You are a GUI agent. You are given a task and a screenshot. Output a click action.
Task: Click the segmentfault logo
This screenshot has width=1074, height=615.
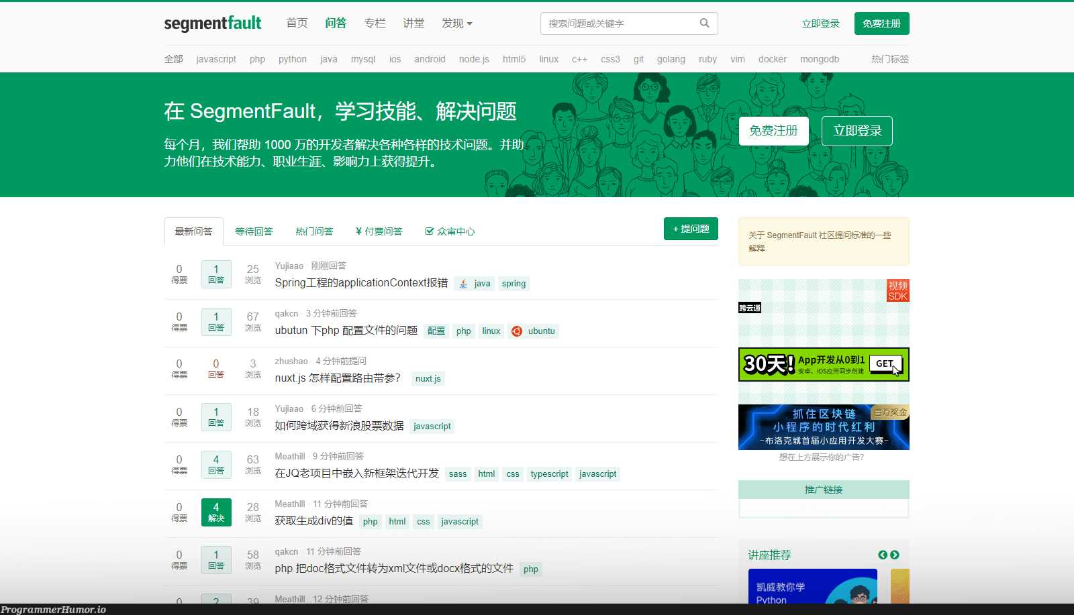[x=212, y=23]
